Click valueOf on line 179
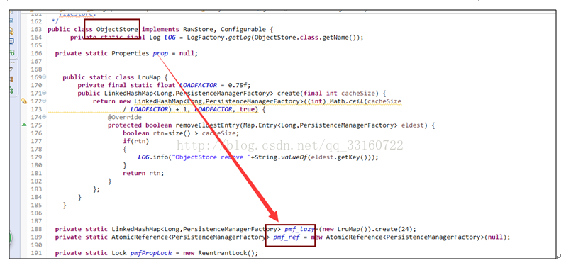This screenshot has height=275, width=566. coord(294,157)
